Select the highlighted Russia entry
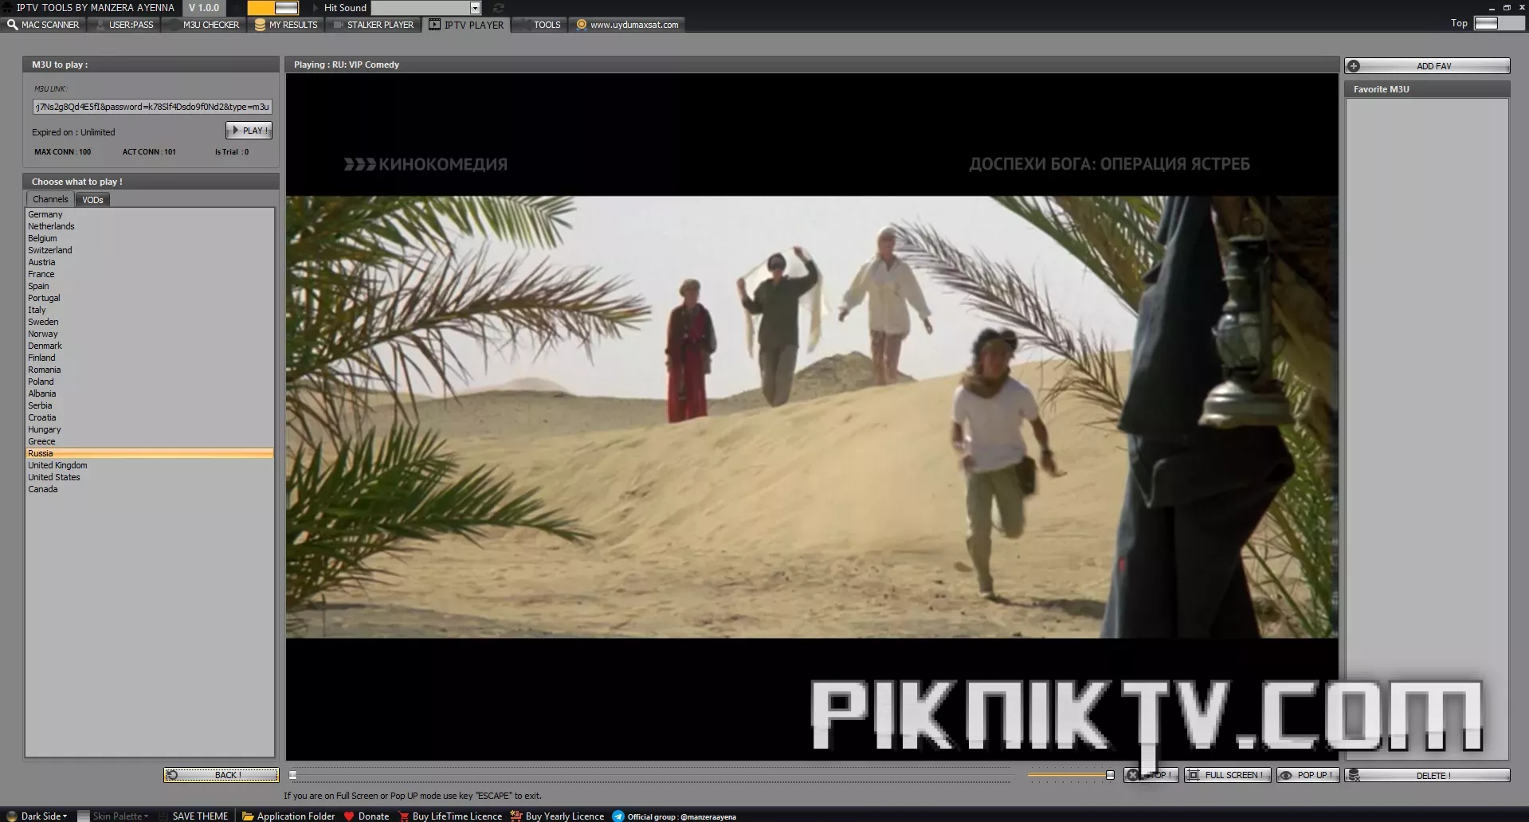1529x822 pixels. (150, 453)
